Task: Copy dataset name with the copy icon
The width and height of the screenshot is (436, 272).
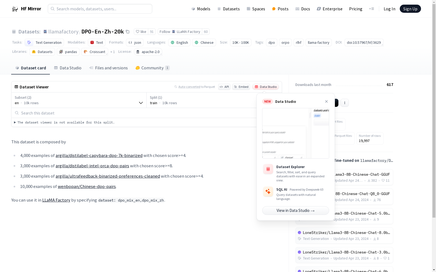Action: 128,32
